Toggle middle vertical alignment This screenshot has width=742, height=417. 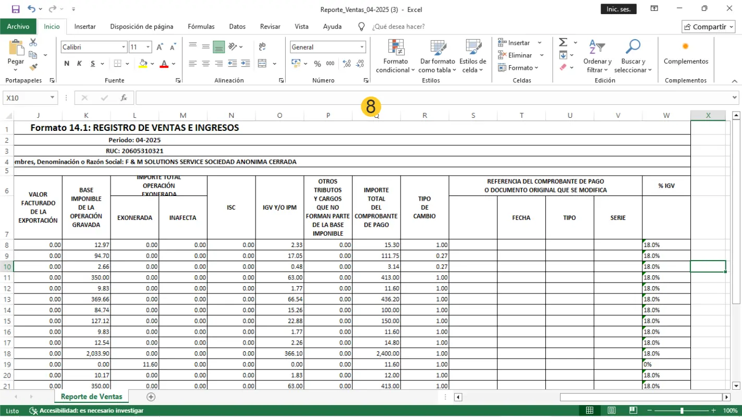(206, 47)
